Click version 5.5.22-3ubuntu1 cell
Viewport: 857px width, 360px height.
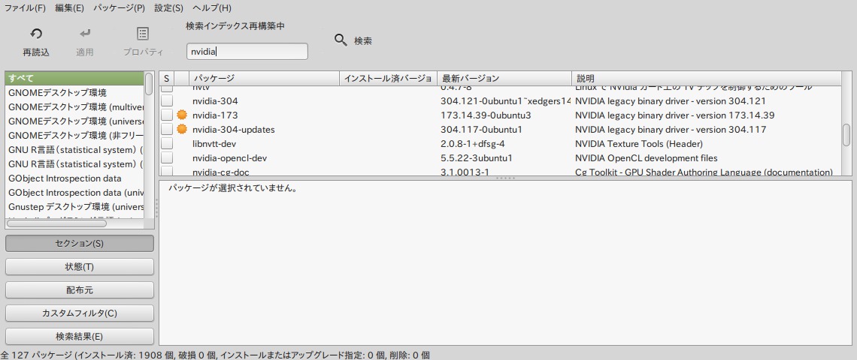[476, 158]
